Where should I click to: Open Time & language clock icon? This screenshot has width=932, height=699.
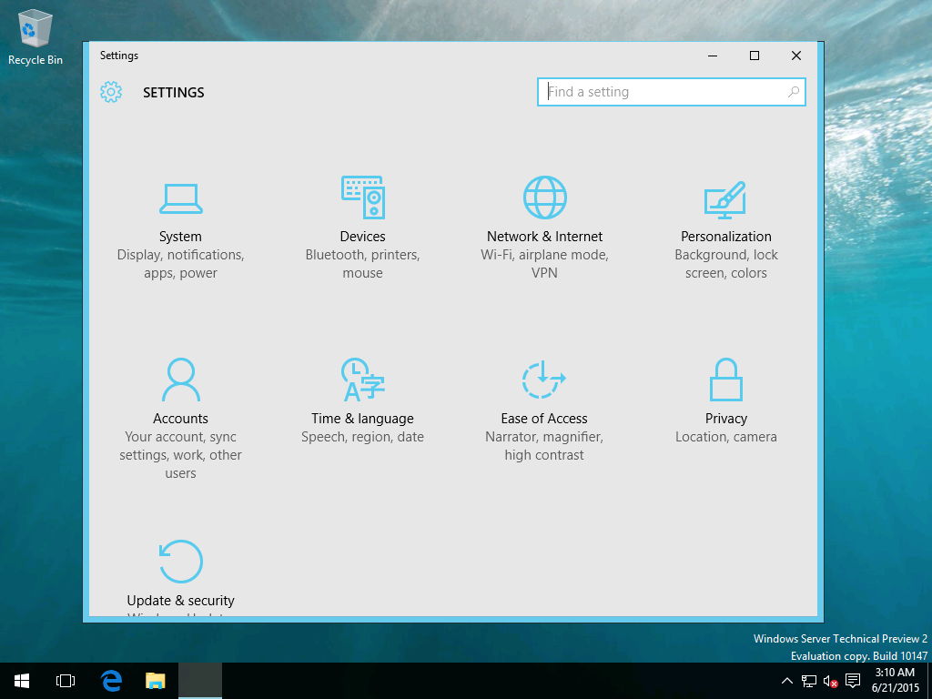click(x=362, y=380)
